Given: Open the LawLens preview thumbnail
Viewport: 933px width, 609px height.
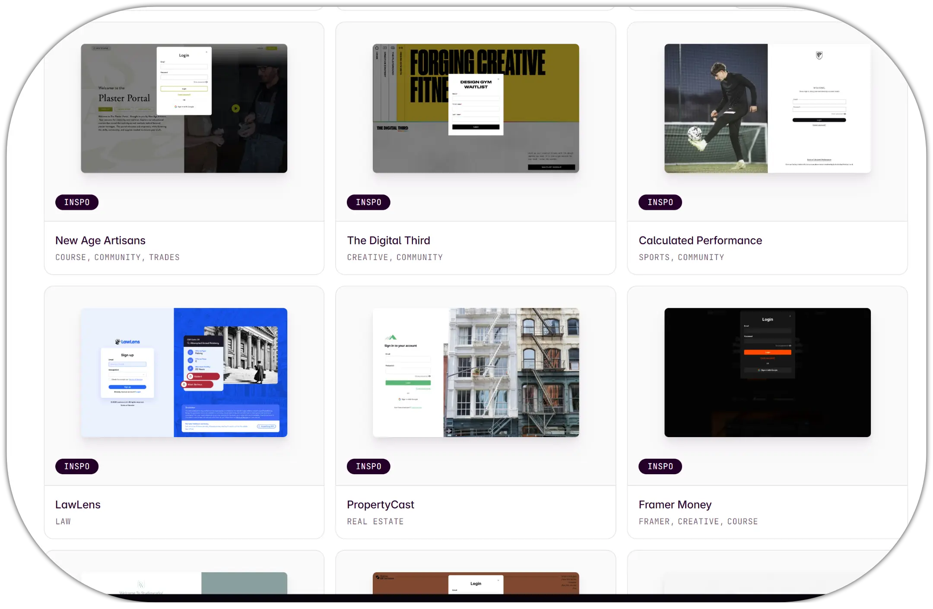Looking at the screenshot, I should [x=184, y=372].
